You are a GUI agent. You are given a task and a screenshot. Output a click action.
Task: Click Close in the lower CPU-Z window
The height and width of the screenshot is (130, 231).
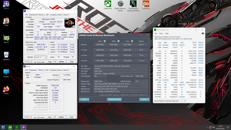(x=71, y=117)
